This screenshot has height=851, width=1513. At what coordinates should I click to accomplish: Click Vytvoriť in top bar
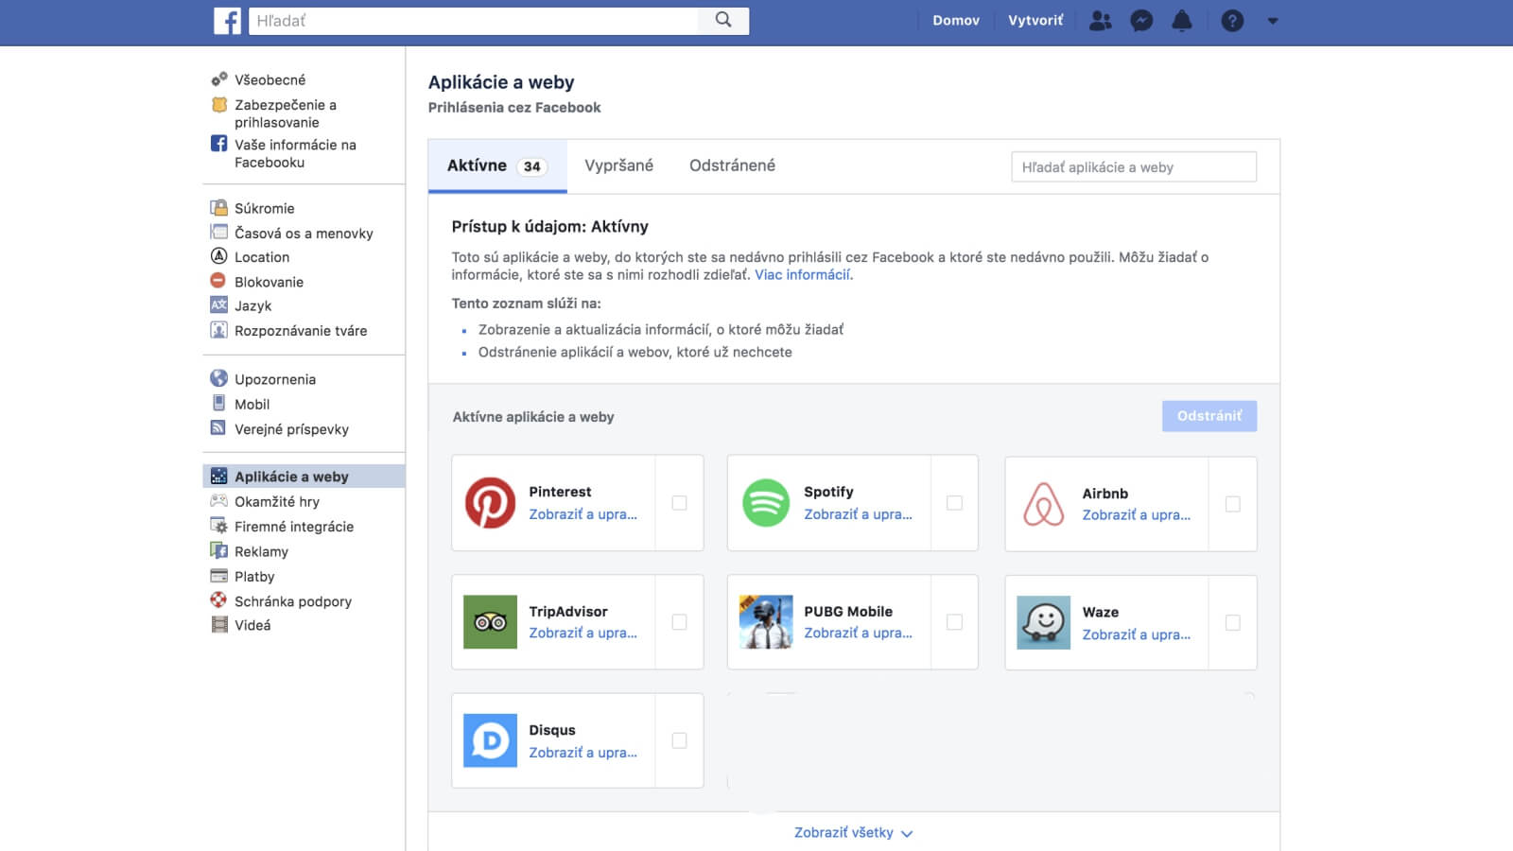[x=1035, y=21]
